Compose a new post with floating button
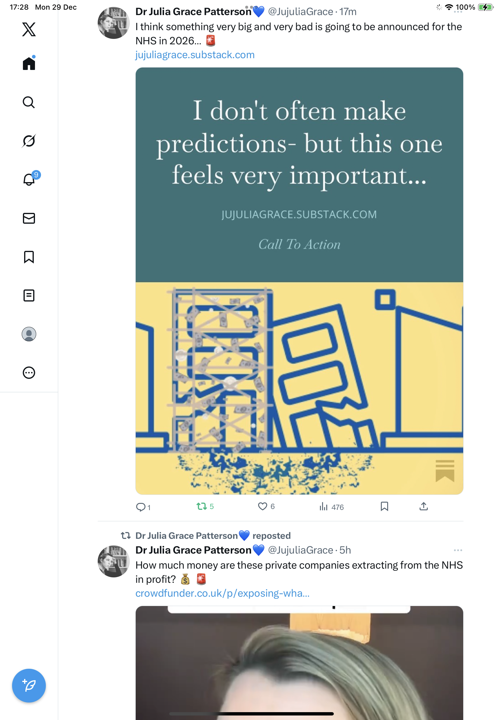This screenshot has height=720, width=503. (29, 685)
